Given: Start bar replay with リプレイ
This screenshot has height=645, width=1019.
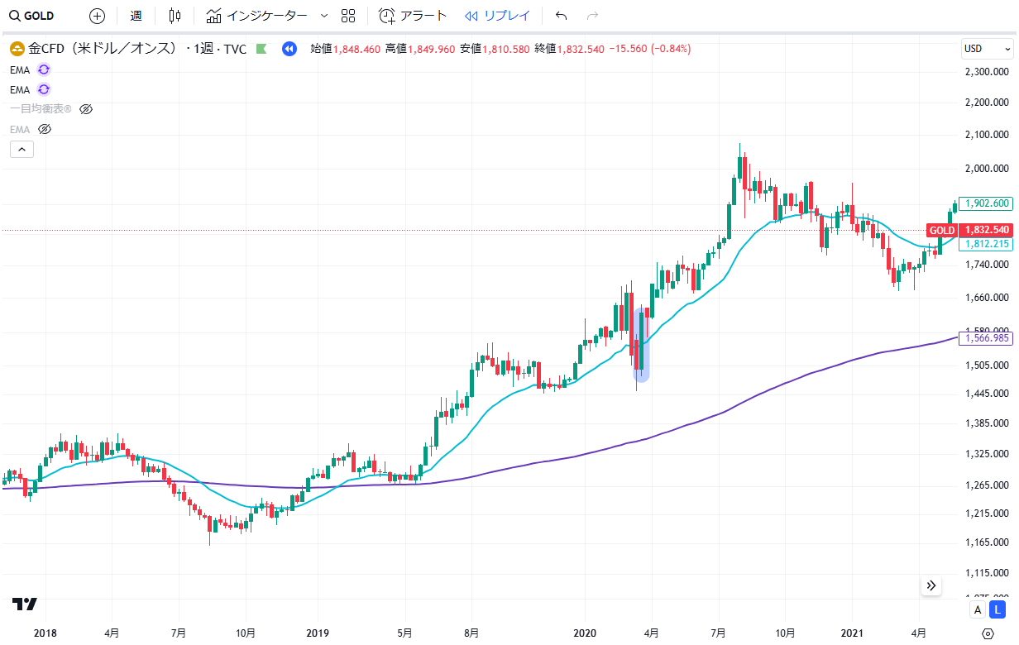Looking at the screenshot, I should tap(497, 16).
